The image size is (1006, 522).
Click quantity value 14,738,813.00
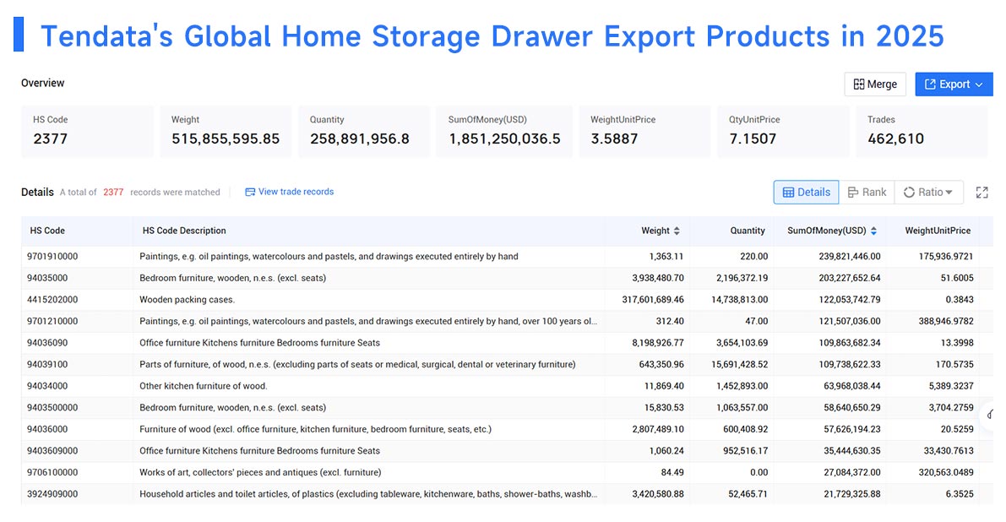(x=740, y=300)
